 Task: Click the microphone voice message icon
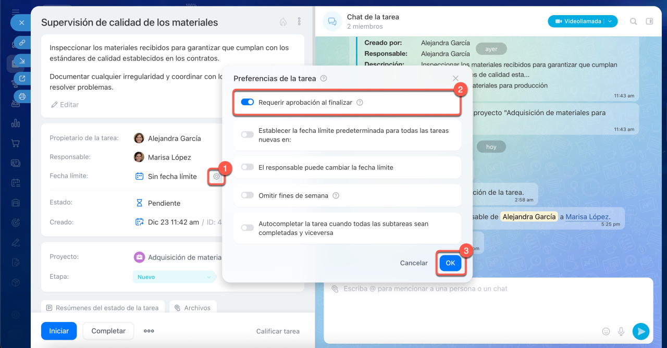(621, 331)
